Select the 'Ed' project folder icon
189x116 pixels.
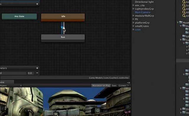[x=184, y=36]
